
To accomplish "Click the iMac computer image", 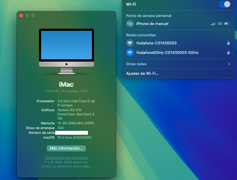I will (x=66, y=51).
